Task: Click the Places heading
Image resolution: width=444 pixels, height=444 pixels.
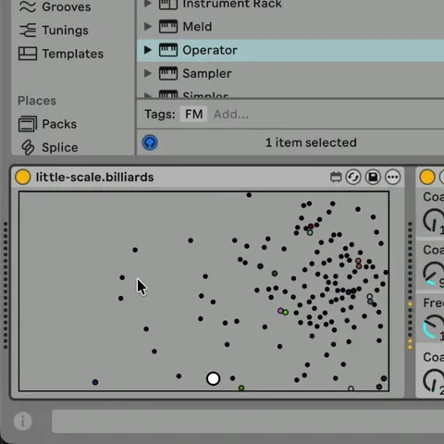Action: (x=37, y=101)
